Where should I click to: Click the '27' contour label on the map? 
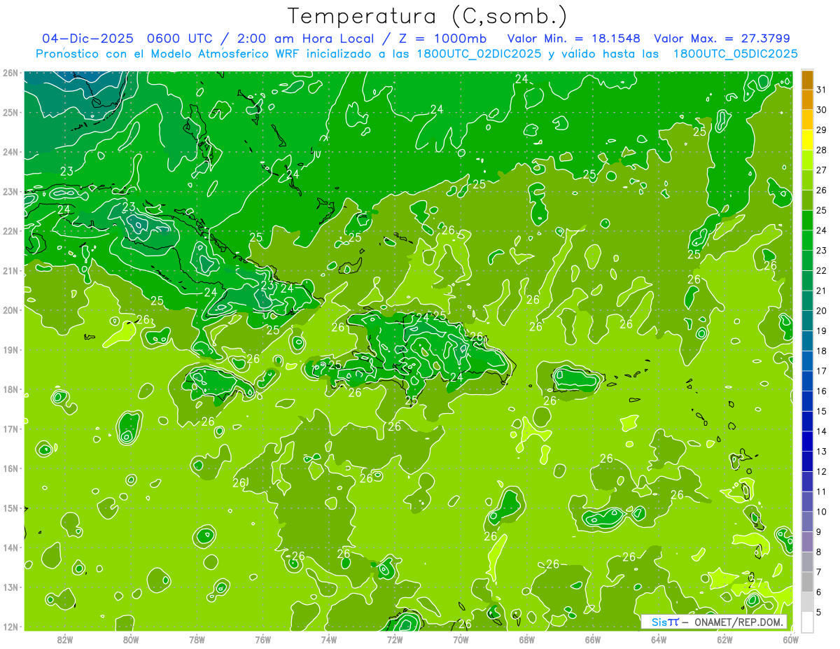point(756,582)
